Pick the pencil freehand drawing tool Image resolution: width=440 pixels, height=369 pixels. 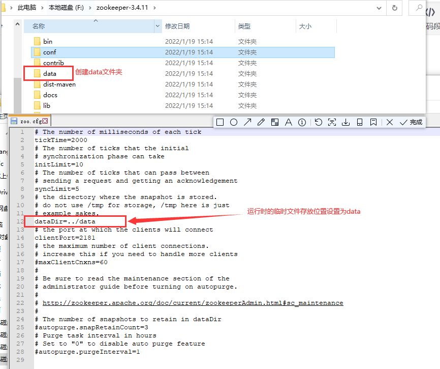click(261, 122)
